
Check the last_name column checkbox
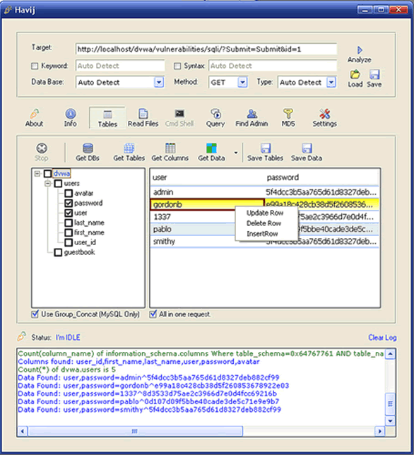point(69,223)
